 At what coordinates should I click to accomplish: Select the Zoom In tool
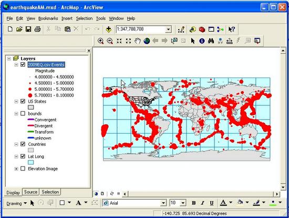coord(100,41)
